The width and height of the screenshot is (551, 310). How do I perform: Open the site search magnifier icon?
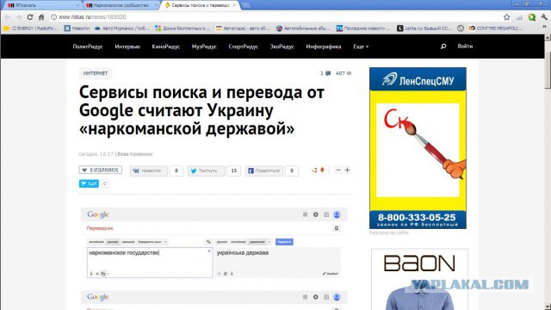pyautogui.click(x=443, y=46)
